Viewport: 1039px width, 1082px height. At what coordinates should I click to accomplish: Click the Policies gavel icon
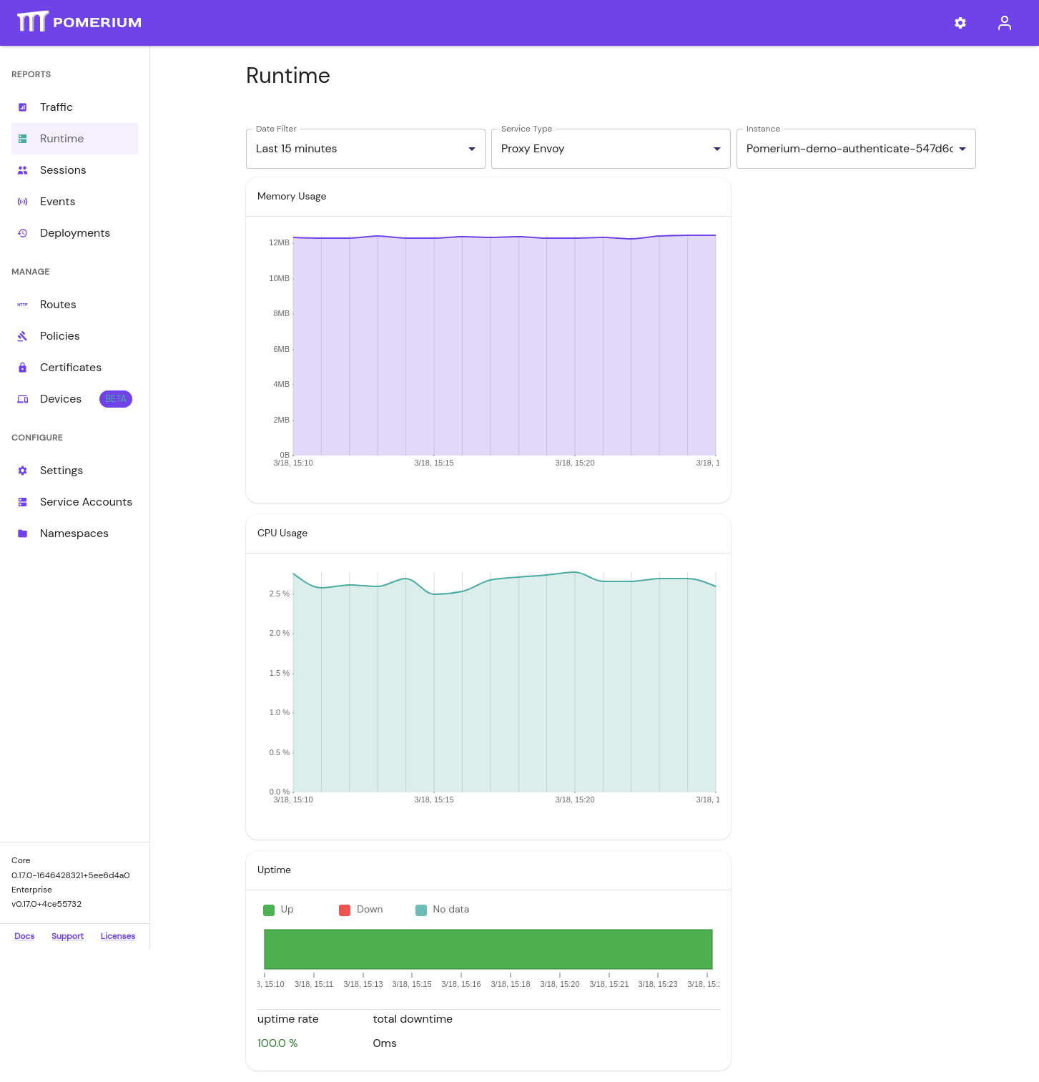23,336
